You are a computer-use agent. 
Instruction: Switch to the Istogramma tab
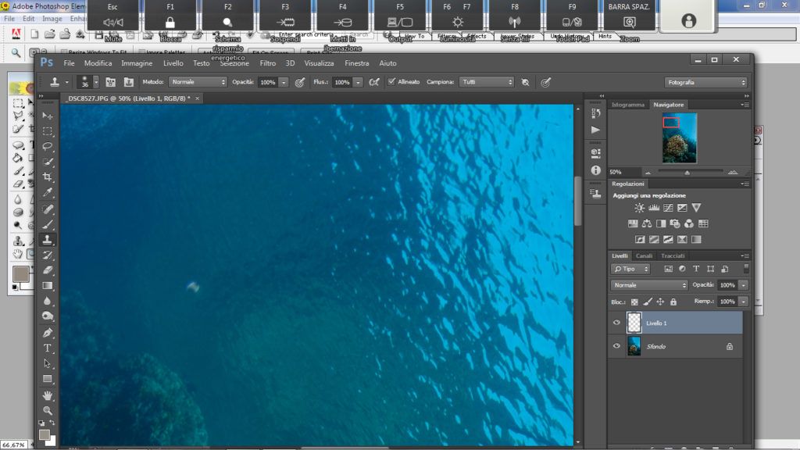[x=627, y=105]
